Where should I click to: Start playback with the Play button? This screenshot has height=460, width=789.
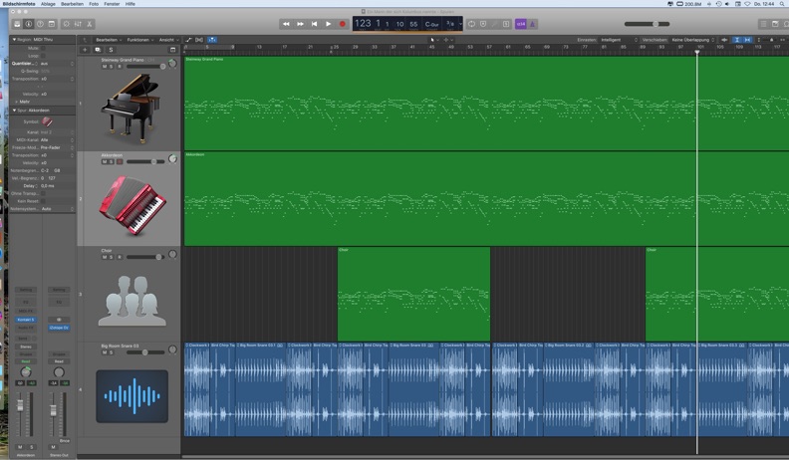328,24
